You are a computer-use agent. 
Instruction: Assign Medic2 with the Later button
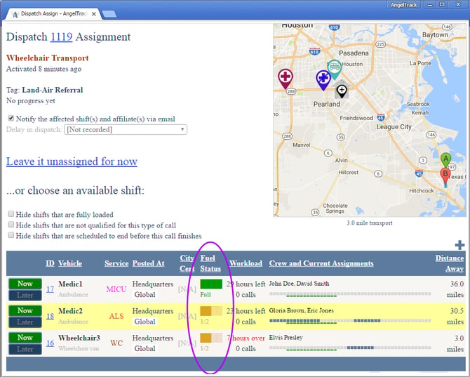coord(25,322)
